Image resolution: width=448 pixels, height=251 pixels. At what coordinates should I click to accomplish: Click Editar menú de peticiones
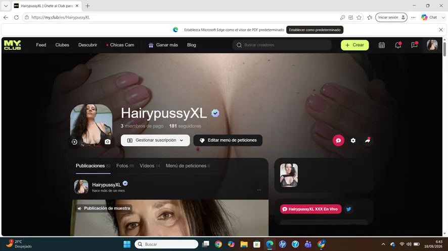click(228, 141)
